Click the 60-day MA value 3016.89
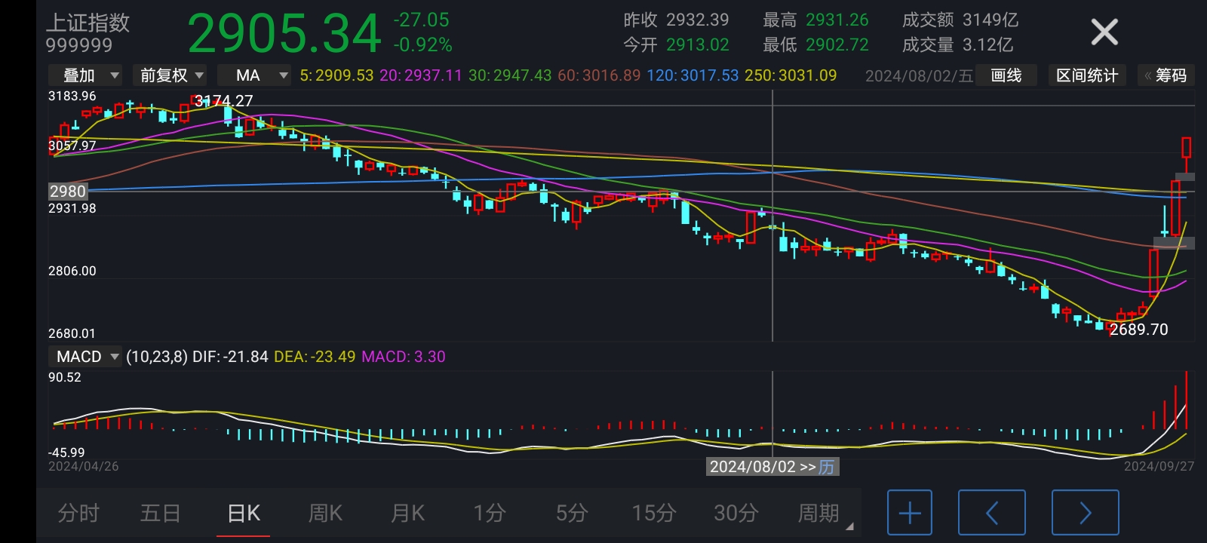The height and width of the screenshot is (543, 1207). [611, 75]
